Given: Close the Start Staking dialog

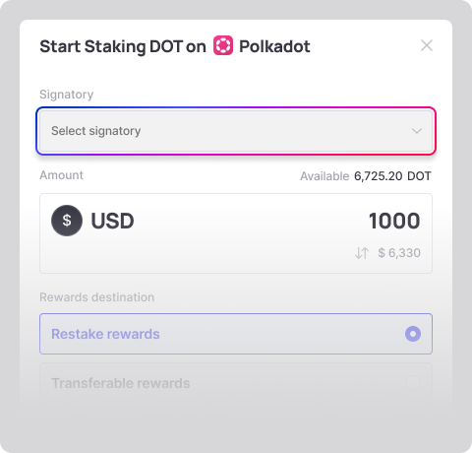Looking at the screenshot, I should (427, 45).
